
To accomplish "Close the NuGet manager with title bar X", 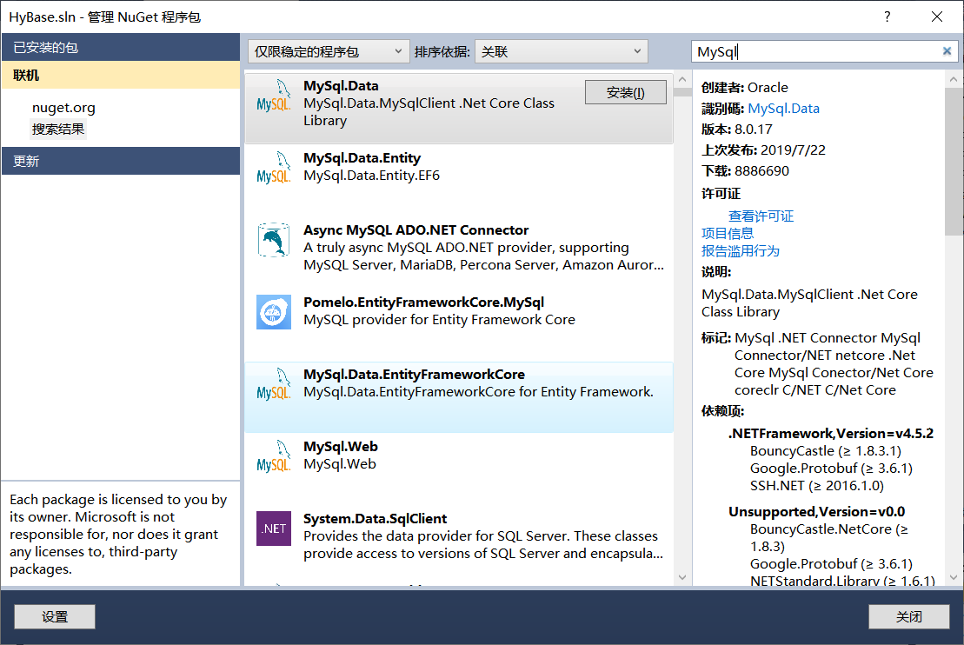I will (x=936, y=17).
